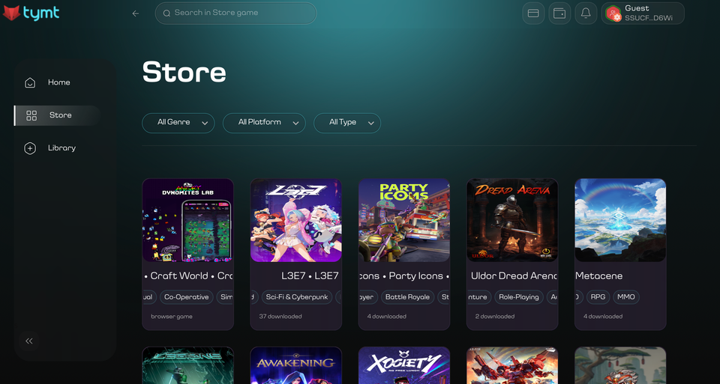Show notifications via bell icon

tap(586, 13)
